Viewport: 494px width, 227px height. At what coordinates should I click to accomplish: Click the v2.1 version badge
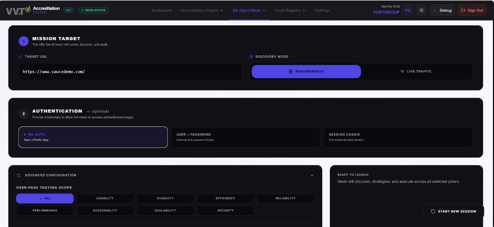point(68,10)
